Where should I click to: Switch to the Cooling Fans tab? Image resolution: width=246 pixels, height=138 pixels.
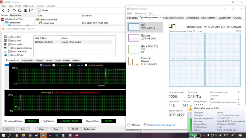point(27,60)
